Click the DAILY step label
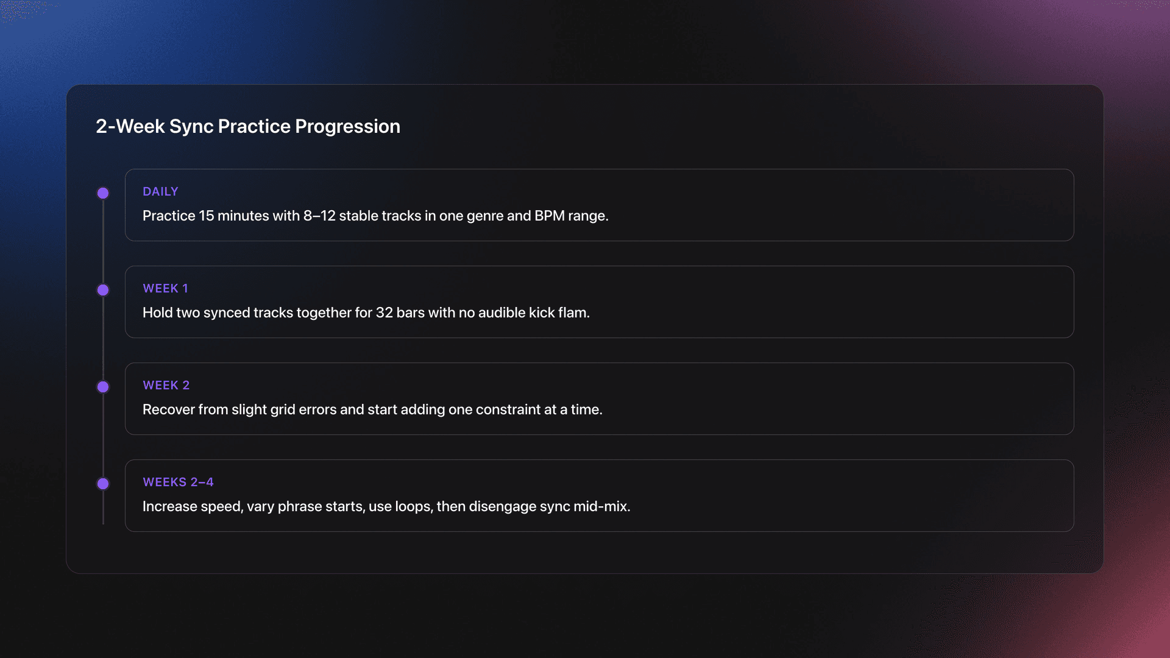 (x=160, y=191)
